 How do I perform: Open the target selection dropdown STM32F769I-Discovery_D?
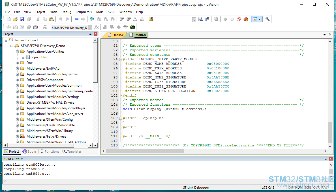tap(90, 28)
